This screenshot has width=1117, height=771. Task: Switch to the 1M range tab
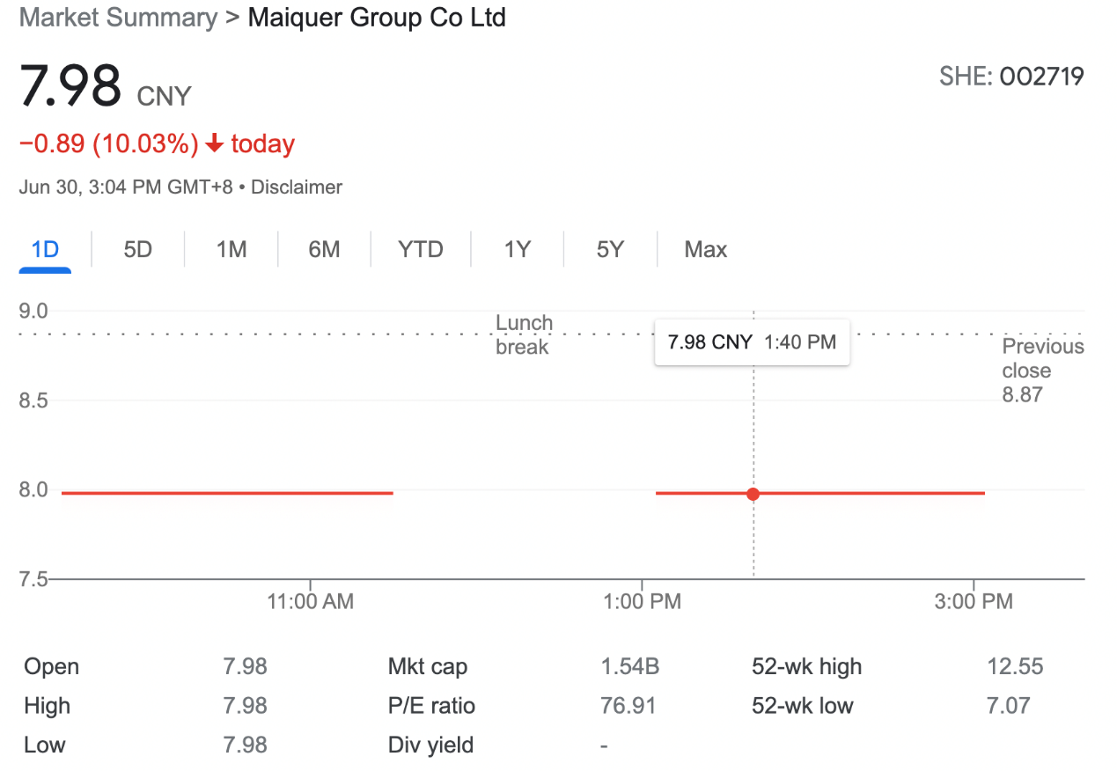tap(231, 250)
